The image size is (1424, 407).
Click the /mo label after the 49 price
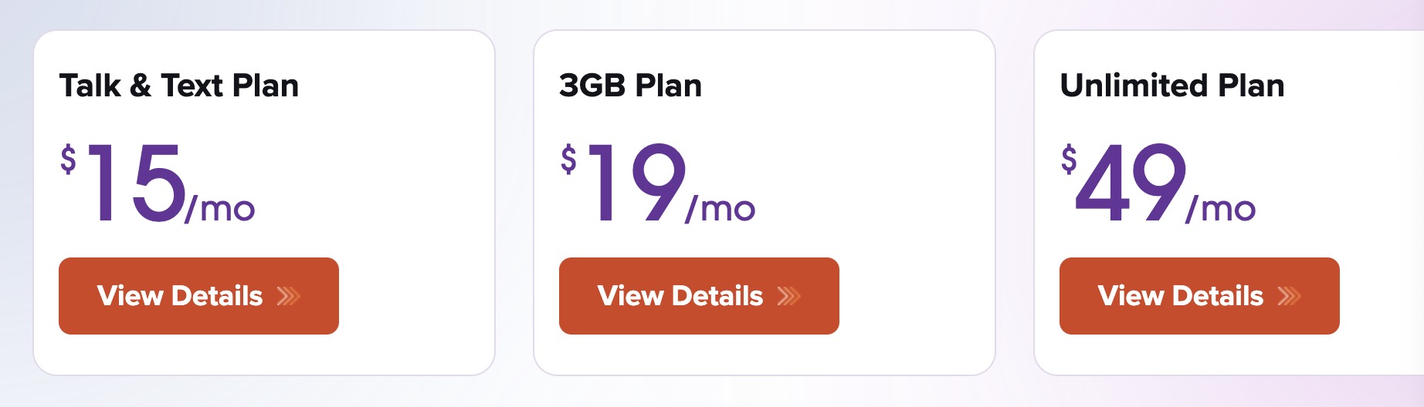coord(1222,209)
